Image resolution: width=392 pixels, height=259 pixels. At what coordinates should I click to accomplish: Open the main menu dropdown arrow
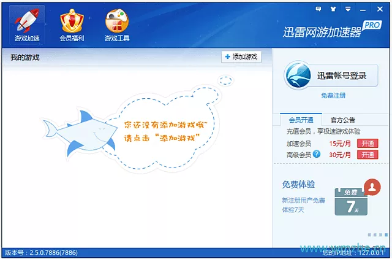pos(348,9)
